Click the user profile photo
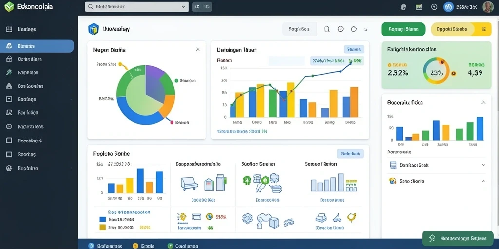 (x=488, y=7)
